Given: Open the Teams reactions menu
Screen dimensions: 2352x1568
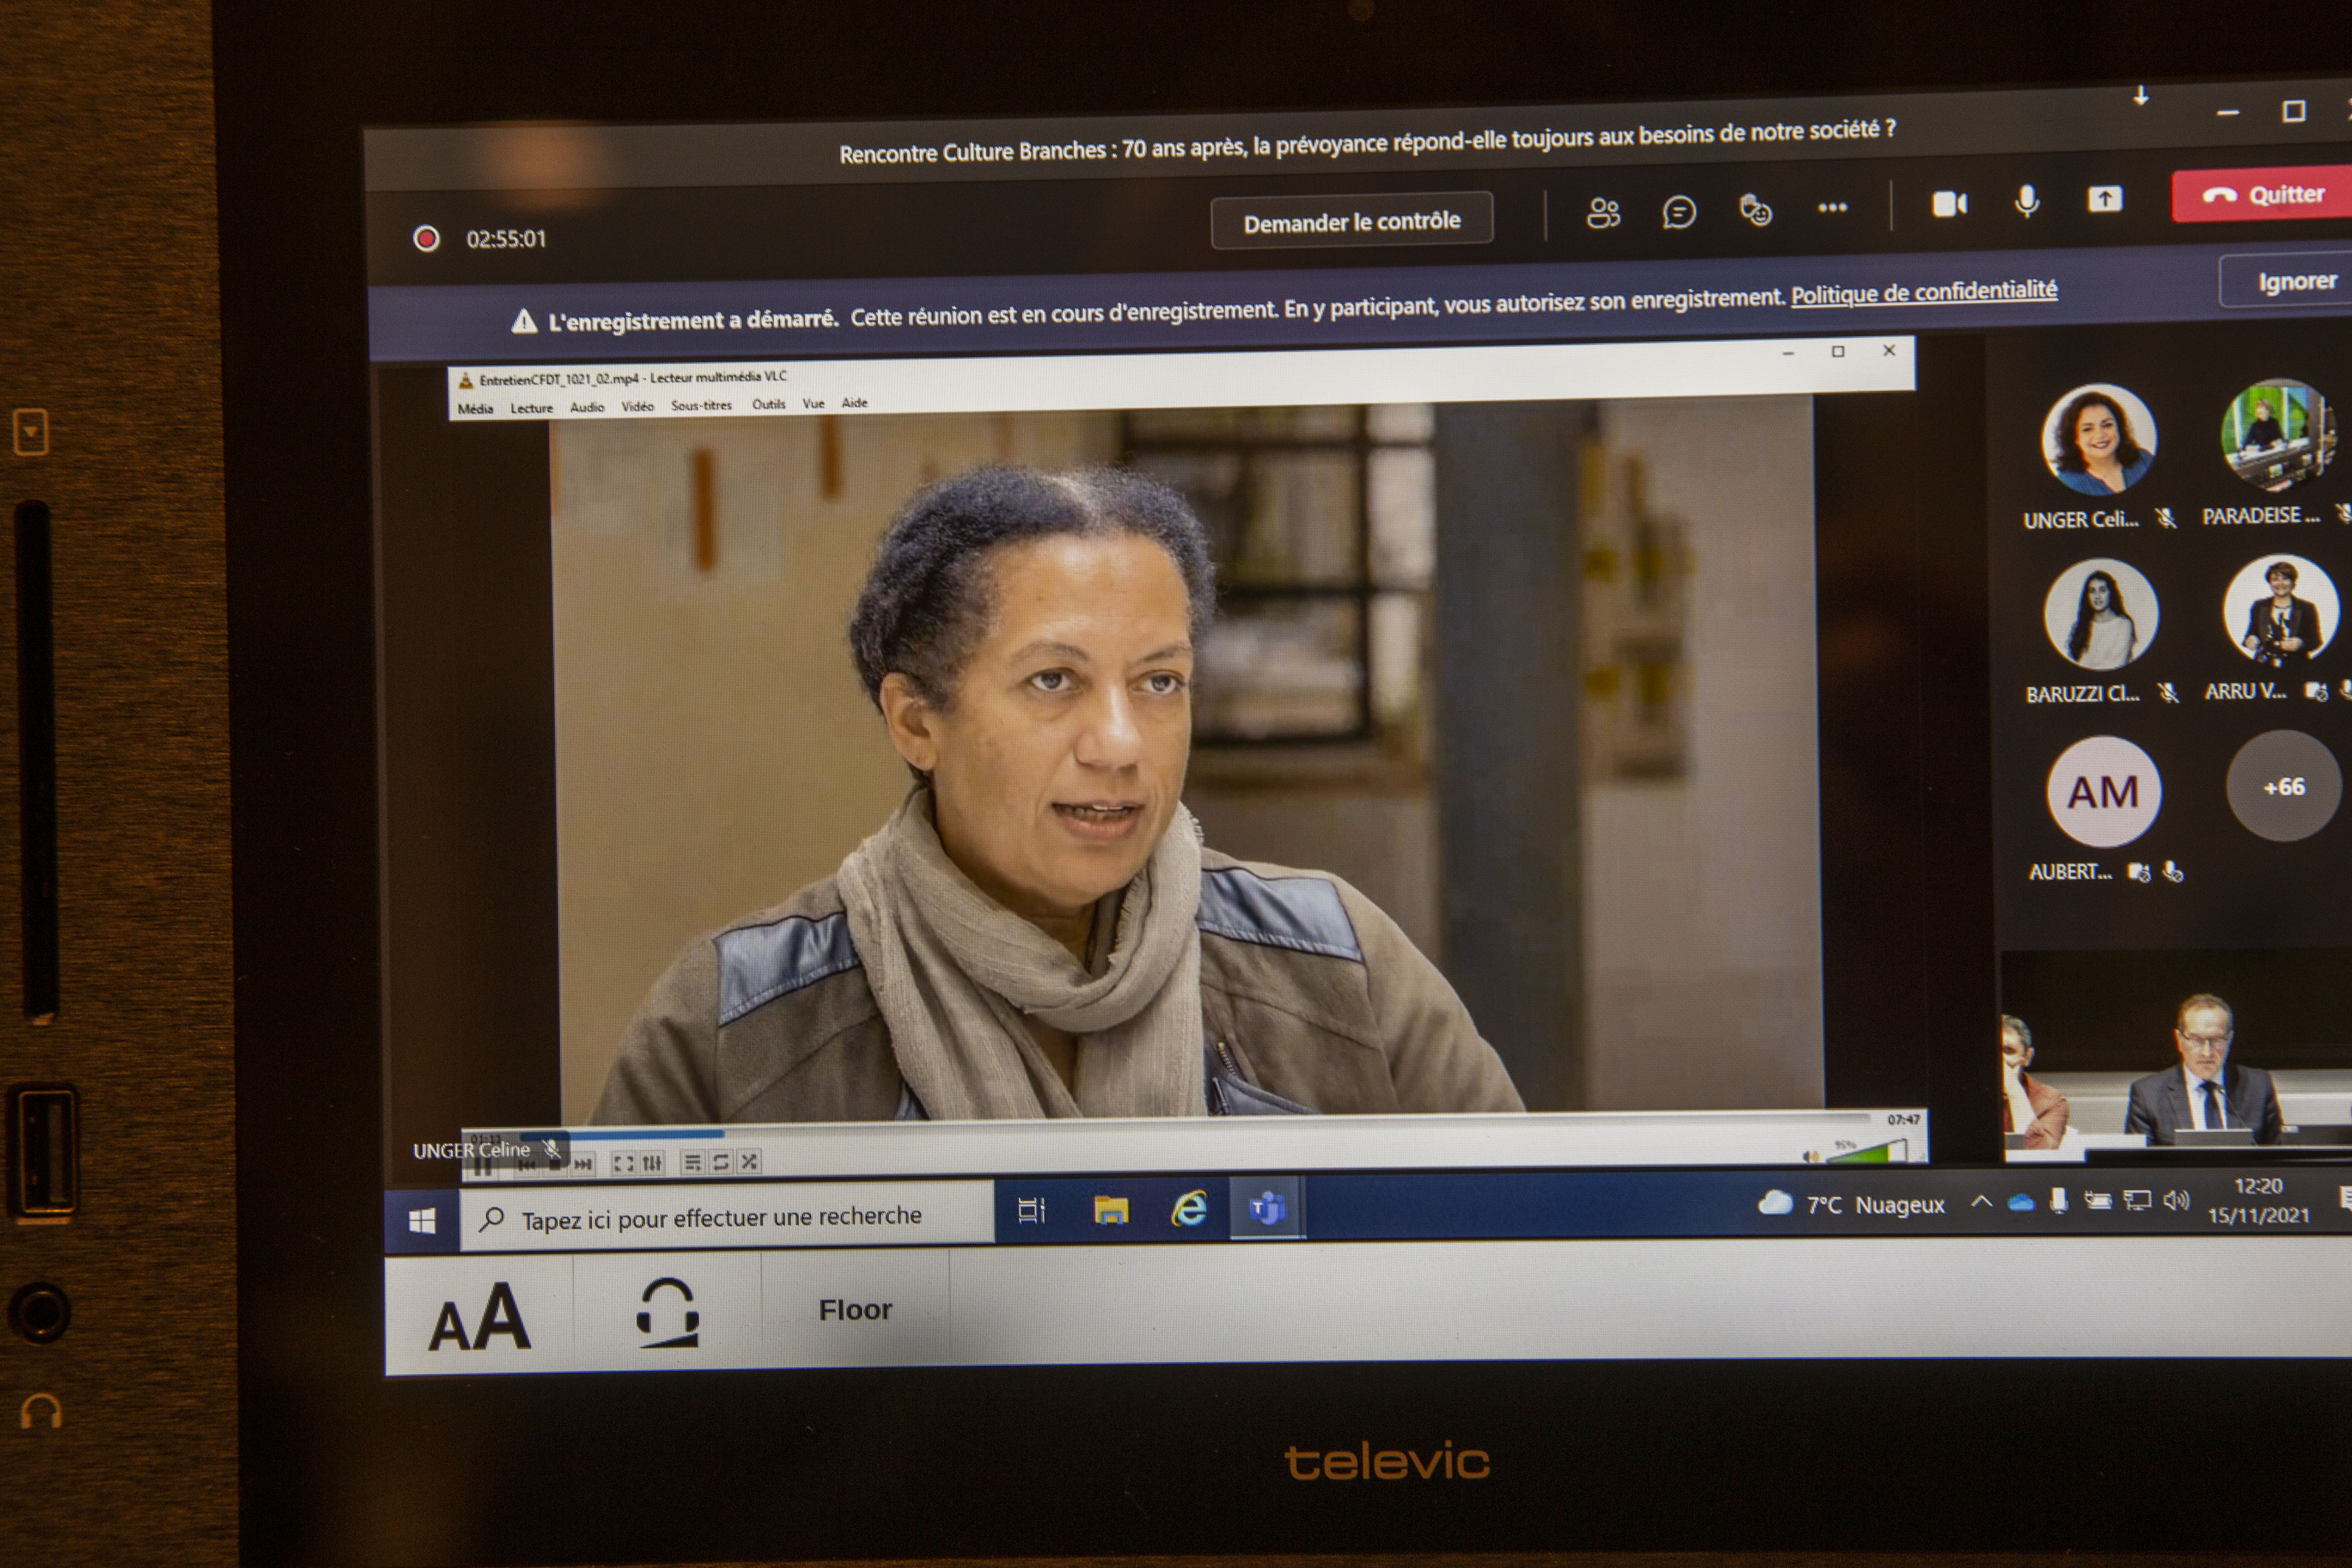Looking at the screenshot, I should [1756, 210].
